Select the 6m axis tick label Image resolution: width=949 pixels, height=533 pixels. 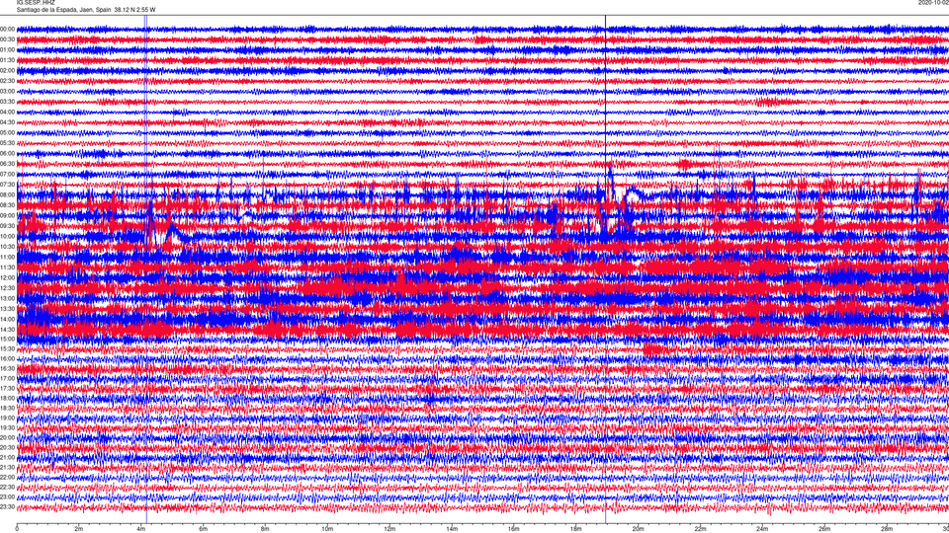coord(204,529)
